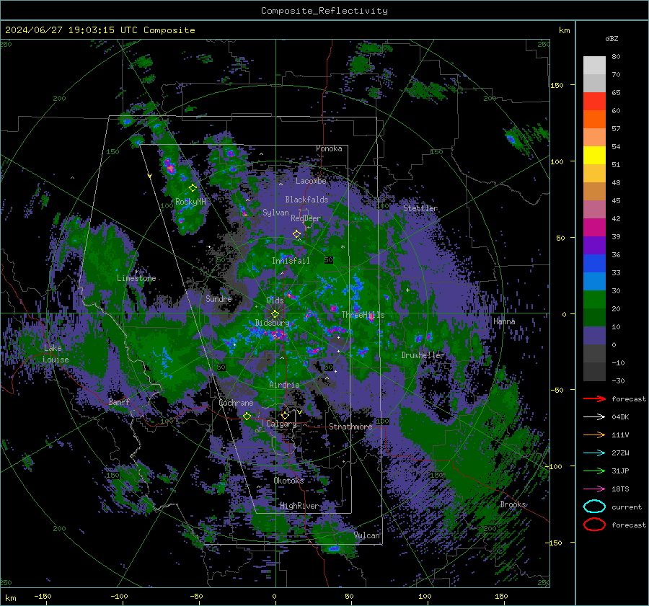Click the -150 tick on the bottom axis
This screenshot has height=606, width=649.
pyautogui.click(x=43, y=597)
